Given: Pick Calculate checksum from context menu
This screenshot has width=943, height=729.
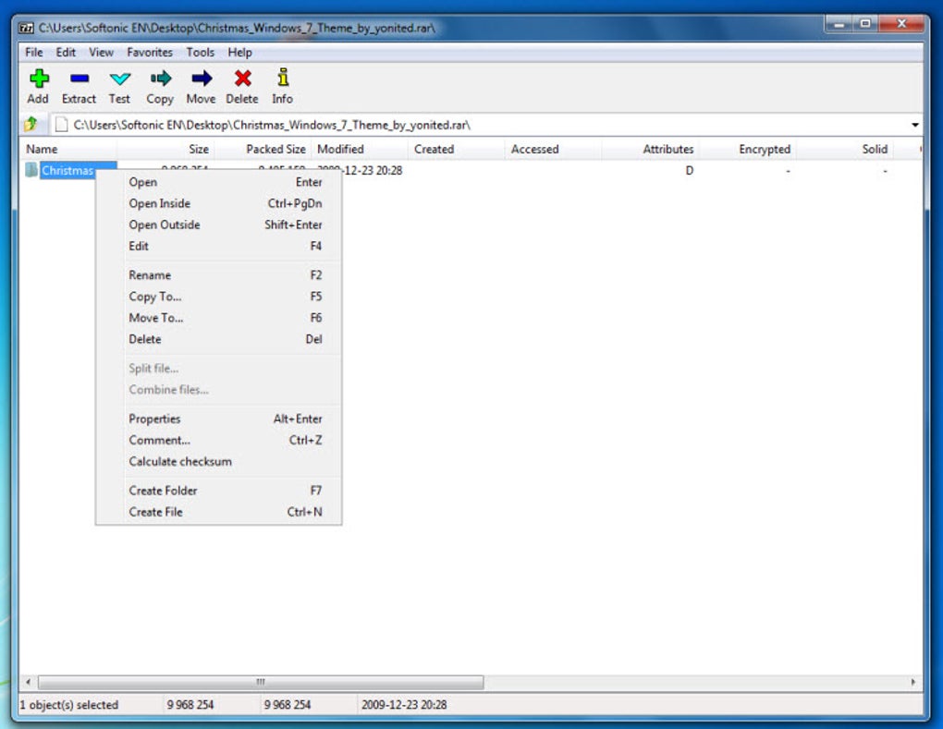Looking at the screenshot, I should (x=180, y=461).
